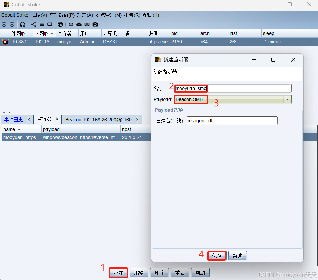
Task: Sort listeners by host column header
Action: (136, 129)
